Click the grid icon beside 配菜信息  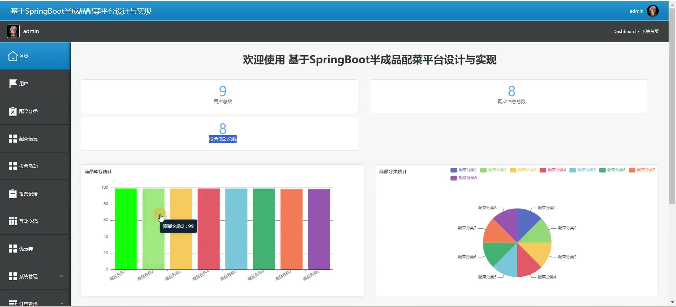click(13, 139)
